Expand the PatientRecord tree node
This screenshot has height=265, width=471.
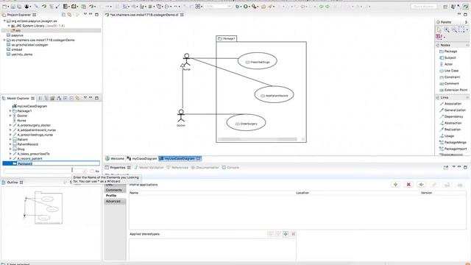pos(10,144)
